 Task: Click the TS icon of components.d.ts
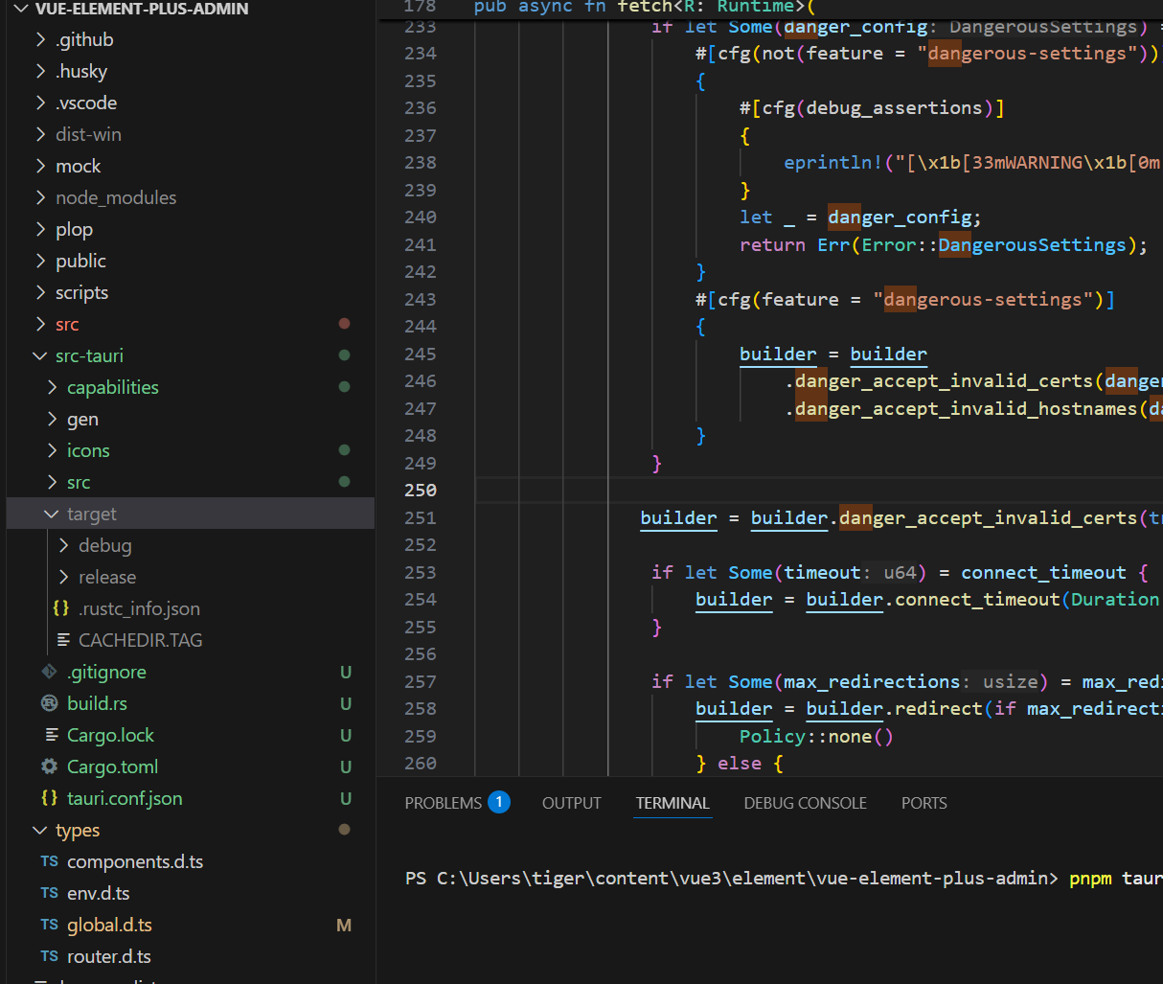coord(50,861)
